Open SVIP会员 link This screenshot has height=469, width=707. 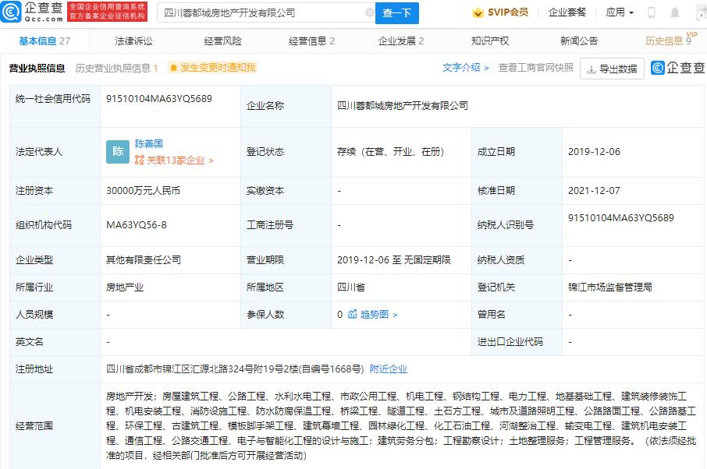[x=500, y=12]
